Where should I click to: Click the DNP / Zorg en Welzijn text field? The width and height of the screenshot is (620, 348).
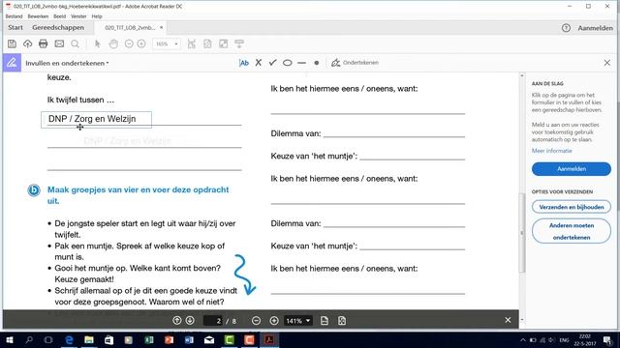96,120
